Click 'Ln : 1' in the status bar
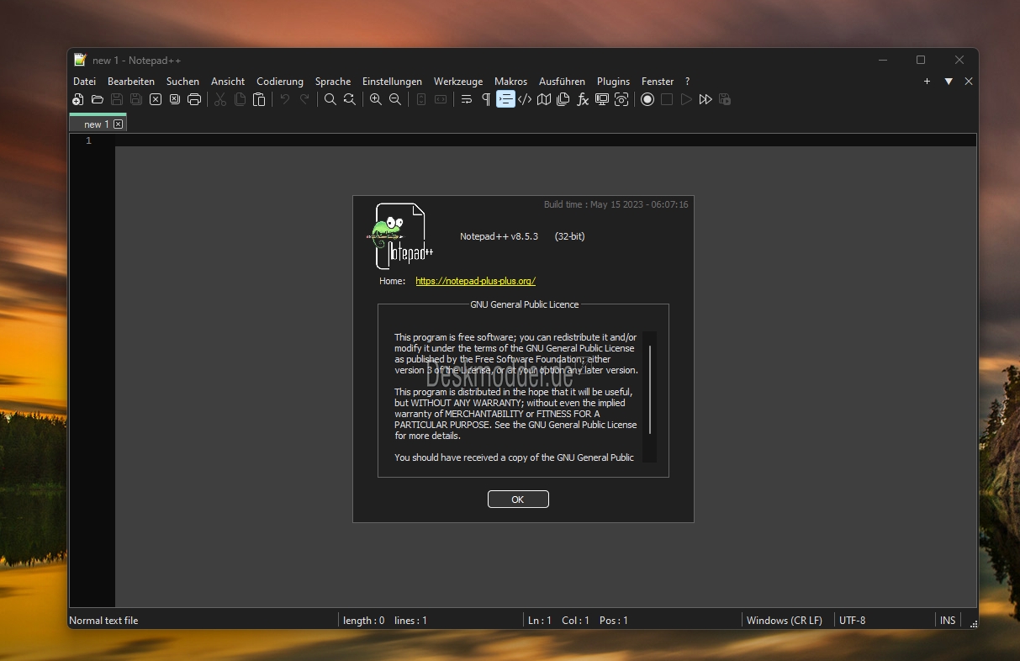The image size is (1020, 661). coord(539,621)
